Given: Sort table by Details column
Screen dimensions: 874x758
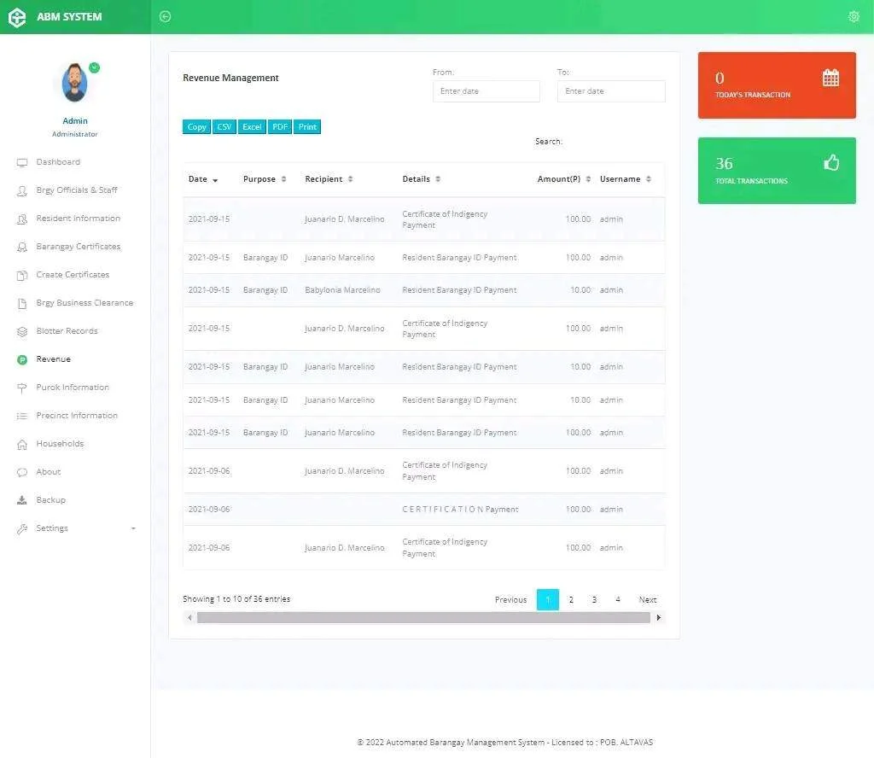Looking at the screenshot, I should pos(422,179).
